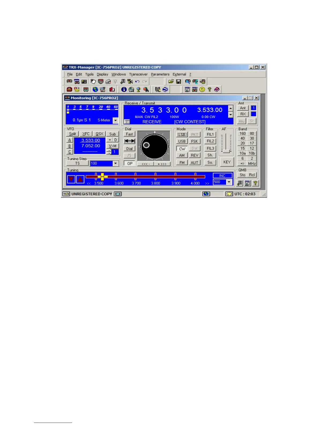The height and width of the screenshot is (425, 328).
Task: Click the question mark icon in second toolbar
Action: [210, 89]
